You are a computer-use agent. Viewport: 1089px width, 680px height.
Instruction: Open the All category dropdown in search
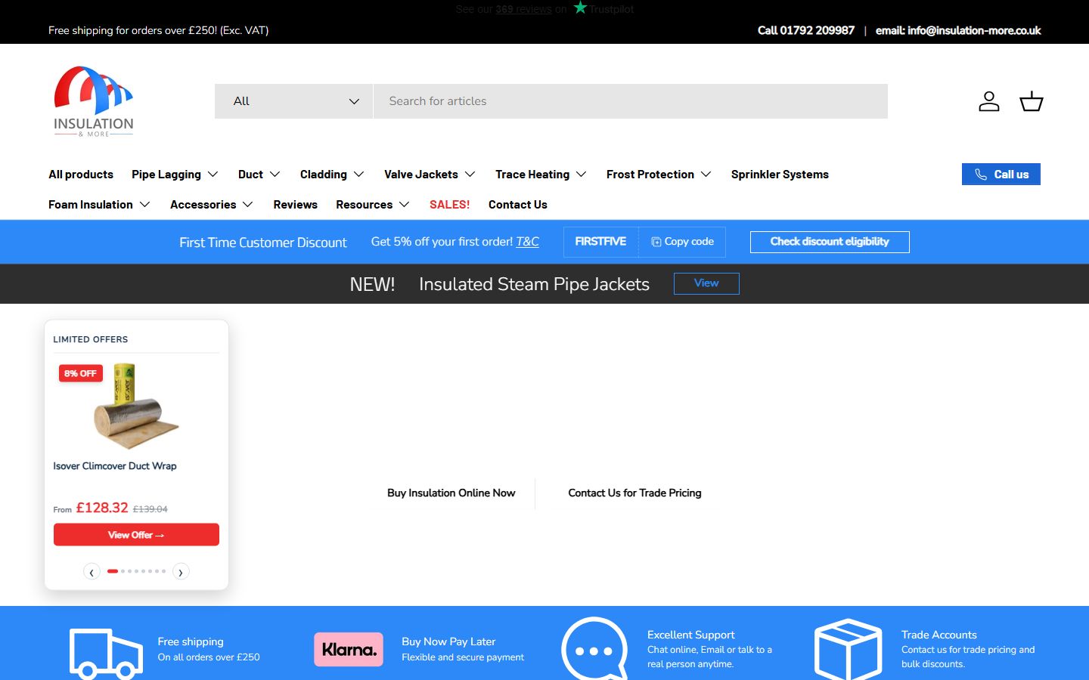[x=294, y=101]
